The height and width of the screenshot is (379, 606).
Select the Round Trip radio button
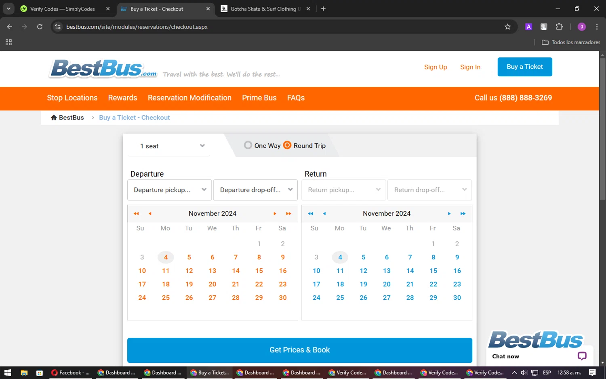(x=287, y=145)
